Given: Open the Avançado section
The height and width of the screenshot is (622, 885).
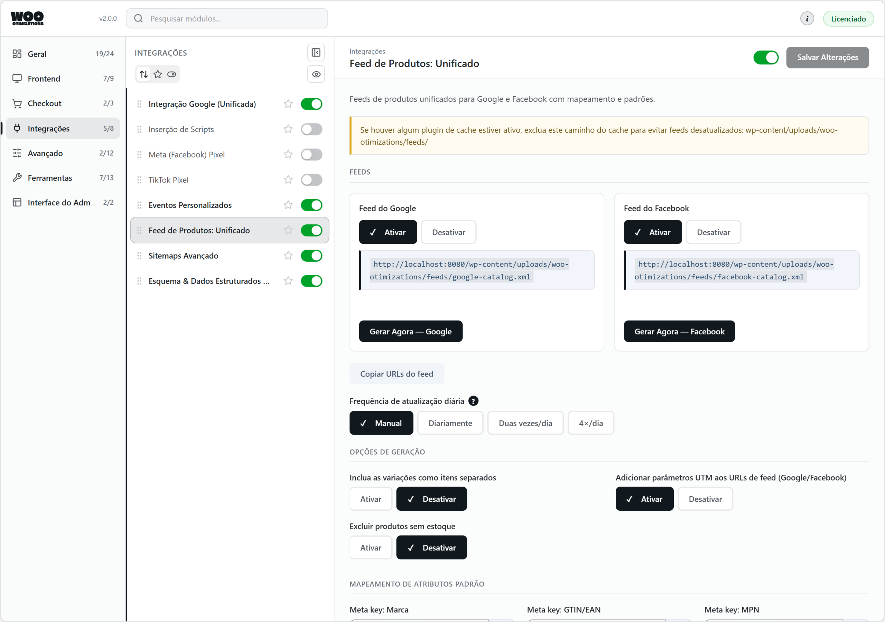Looking at the screenshot, I should click(x=63, y=153).
